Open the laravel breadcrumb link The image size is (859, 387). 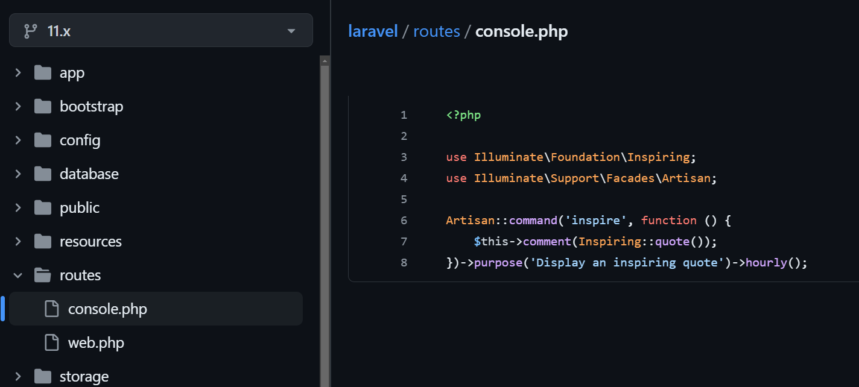(x=373, y=31)
